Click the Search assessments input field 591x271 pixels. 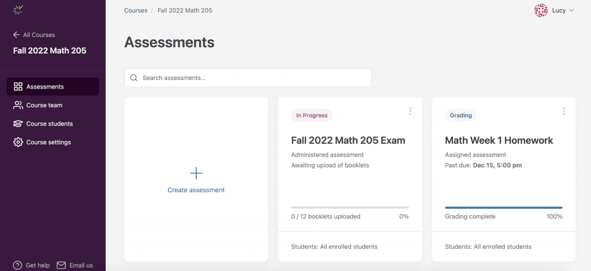254,78
